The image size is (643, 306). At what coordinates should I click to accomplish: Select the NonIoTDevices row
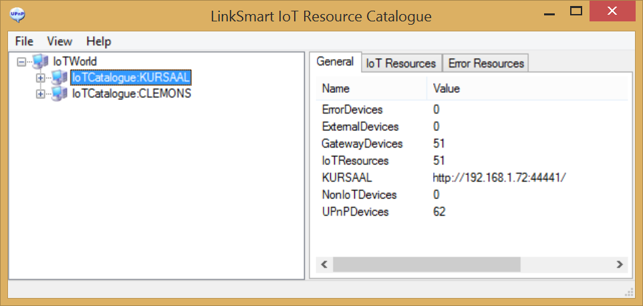pos(472,194)
